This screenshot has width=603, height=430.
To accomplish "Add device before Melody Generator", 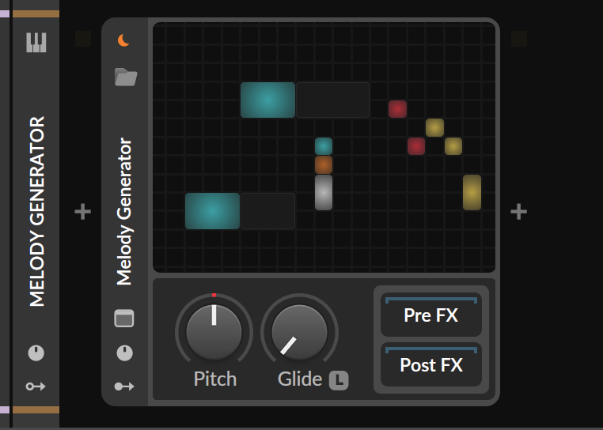I will coord(82,212).
